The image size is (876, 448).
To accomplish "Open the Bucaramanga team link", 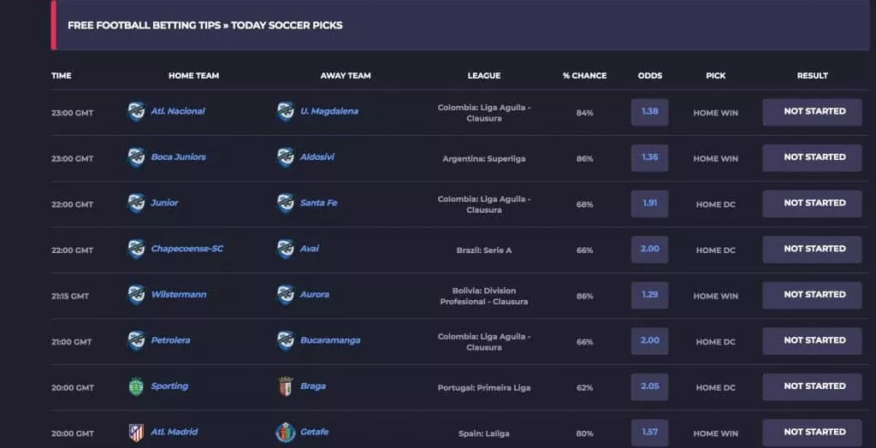I will pyautogui.click(x=329, y=340).
